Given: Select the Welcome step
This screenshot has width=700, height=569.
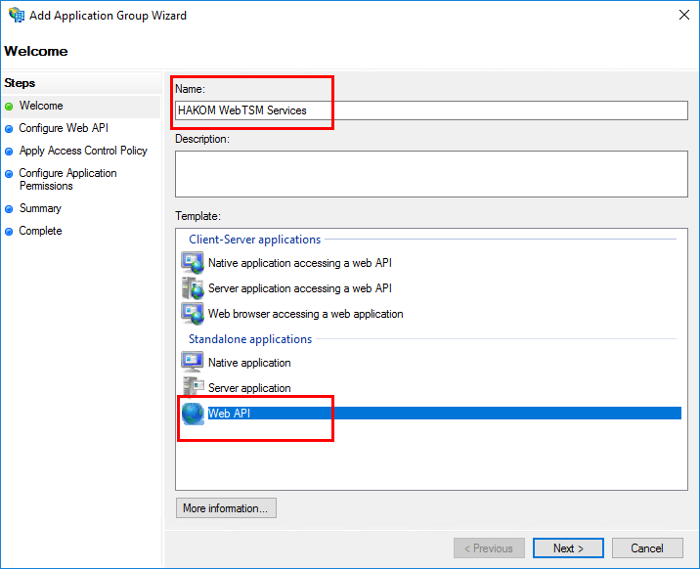Looking at the screenshot, I should point(41,106).
